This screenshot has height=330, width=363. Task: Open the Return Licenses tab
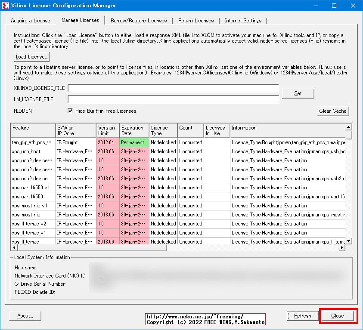coord(196,21)
